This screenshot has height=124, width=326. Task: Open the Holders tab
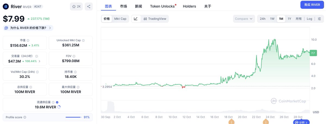click(x=189, y=6)
